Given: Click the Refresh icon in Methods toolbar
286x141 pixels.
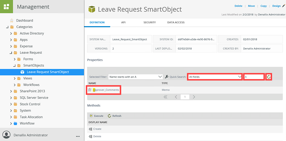Looking at the screenshot, I should [109, 116].
